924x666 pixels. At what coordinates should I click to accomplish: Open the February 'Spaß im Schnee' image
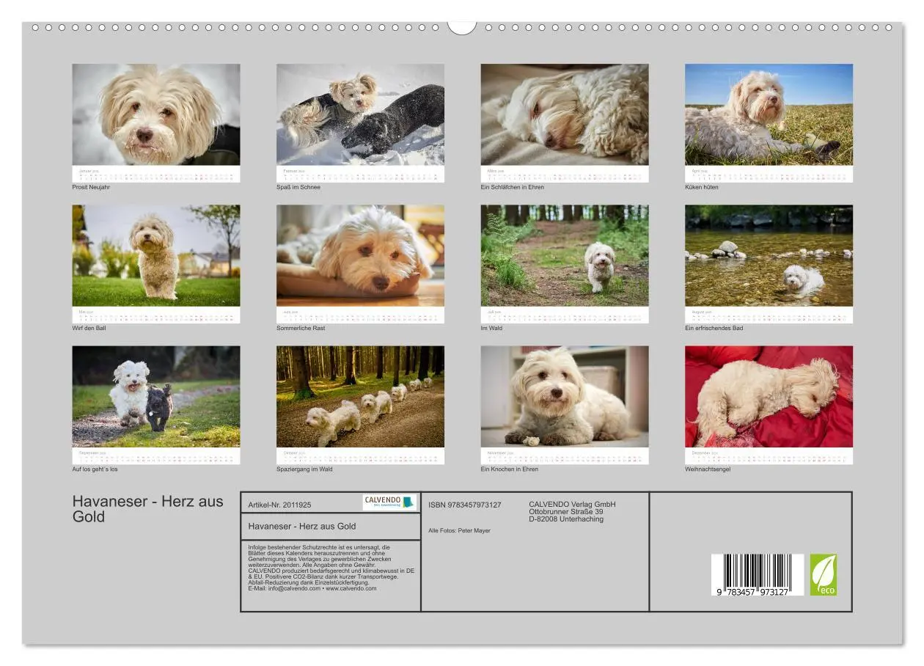pyautogui.click(x=361, y=115)
